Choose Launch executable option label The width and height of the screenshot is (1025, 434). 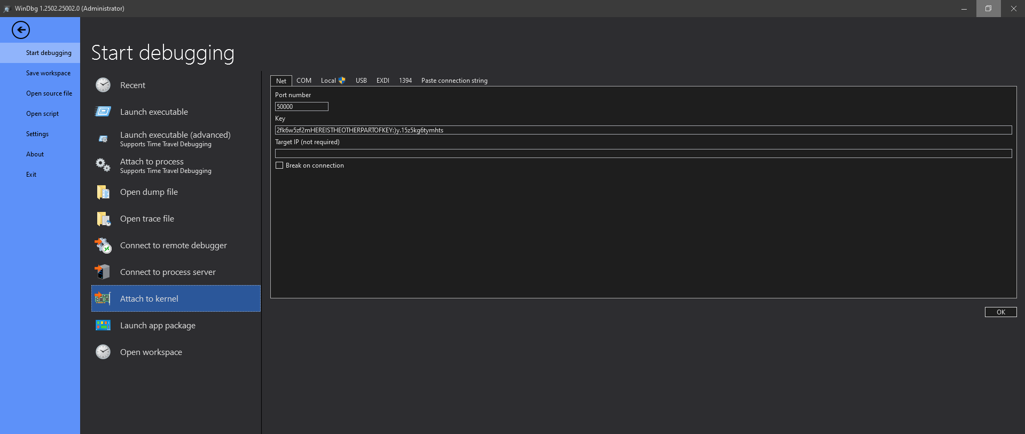[154, 112]
